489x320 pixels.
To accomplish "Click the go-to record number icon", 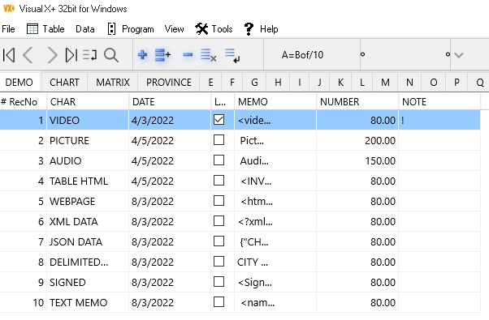I will pyautogui.click(x=90, y=55).
